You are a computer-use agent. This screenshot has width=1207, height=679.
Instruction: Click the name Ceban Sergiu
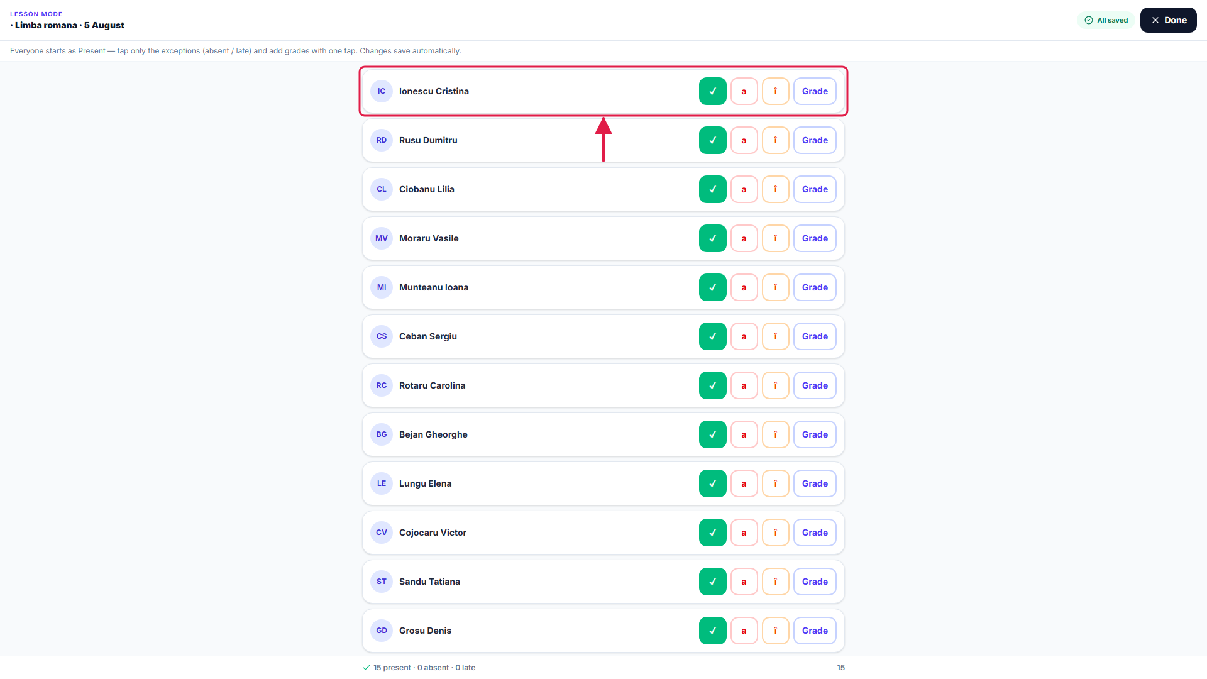coord(428,336)
